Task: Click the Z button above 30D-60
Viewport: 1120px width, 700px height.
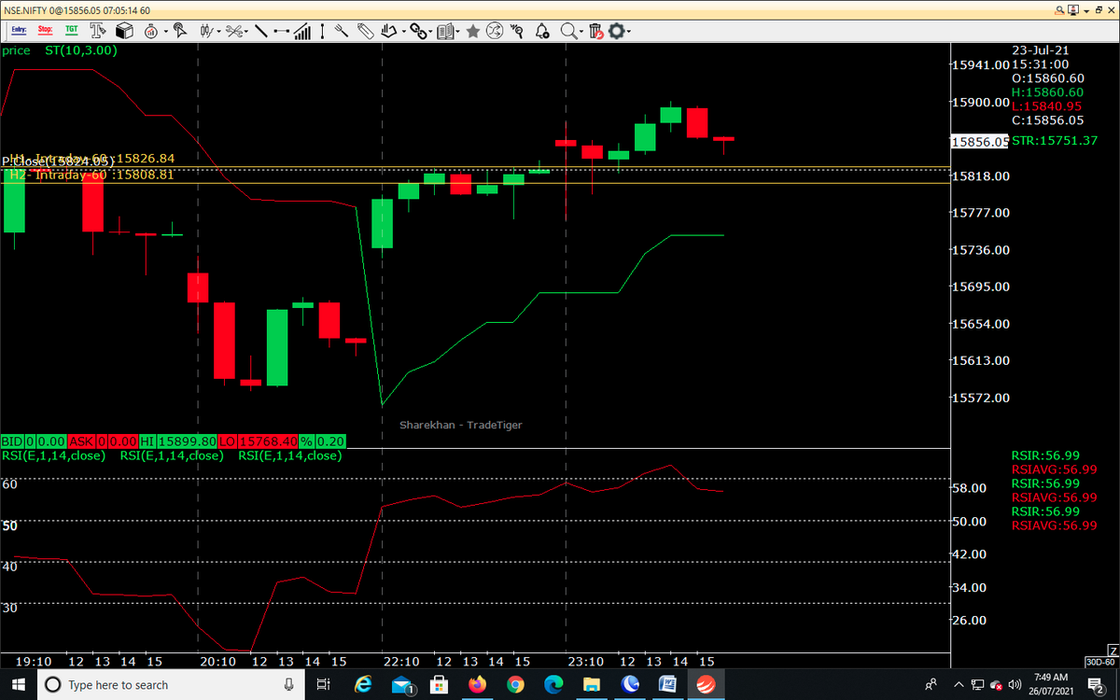Action: 1112,649
